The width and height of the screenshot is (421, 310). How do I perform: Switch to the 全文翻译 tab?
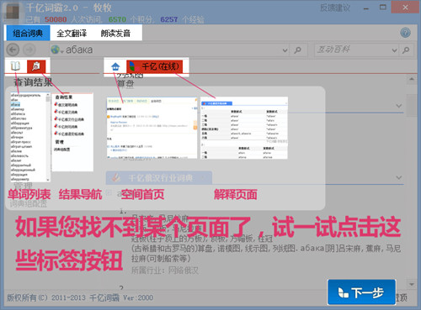point(72,34)
